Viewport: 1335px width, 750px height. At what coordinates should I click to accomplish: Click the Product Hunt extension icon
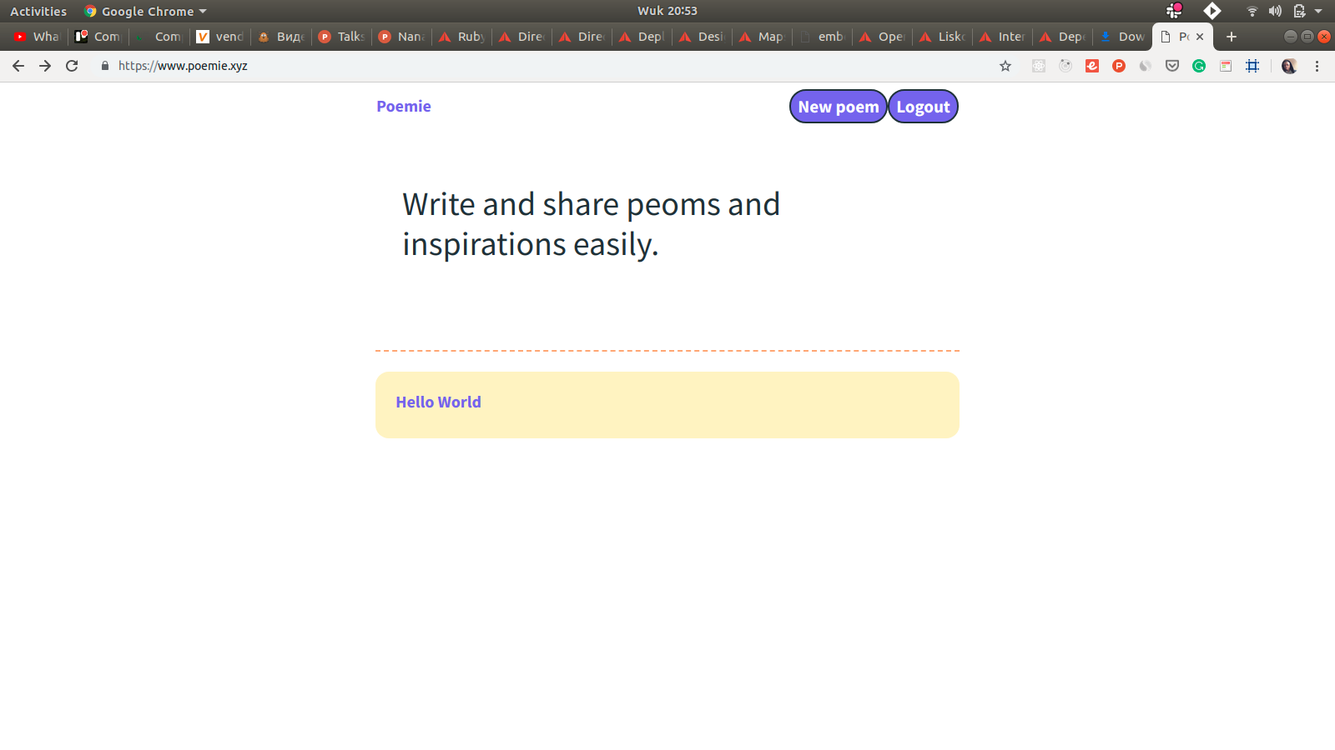click(1119, 66)
